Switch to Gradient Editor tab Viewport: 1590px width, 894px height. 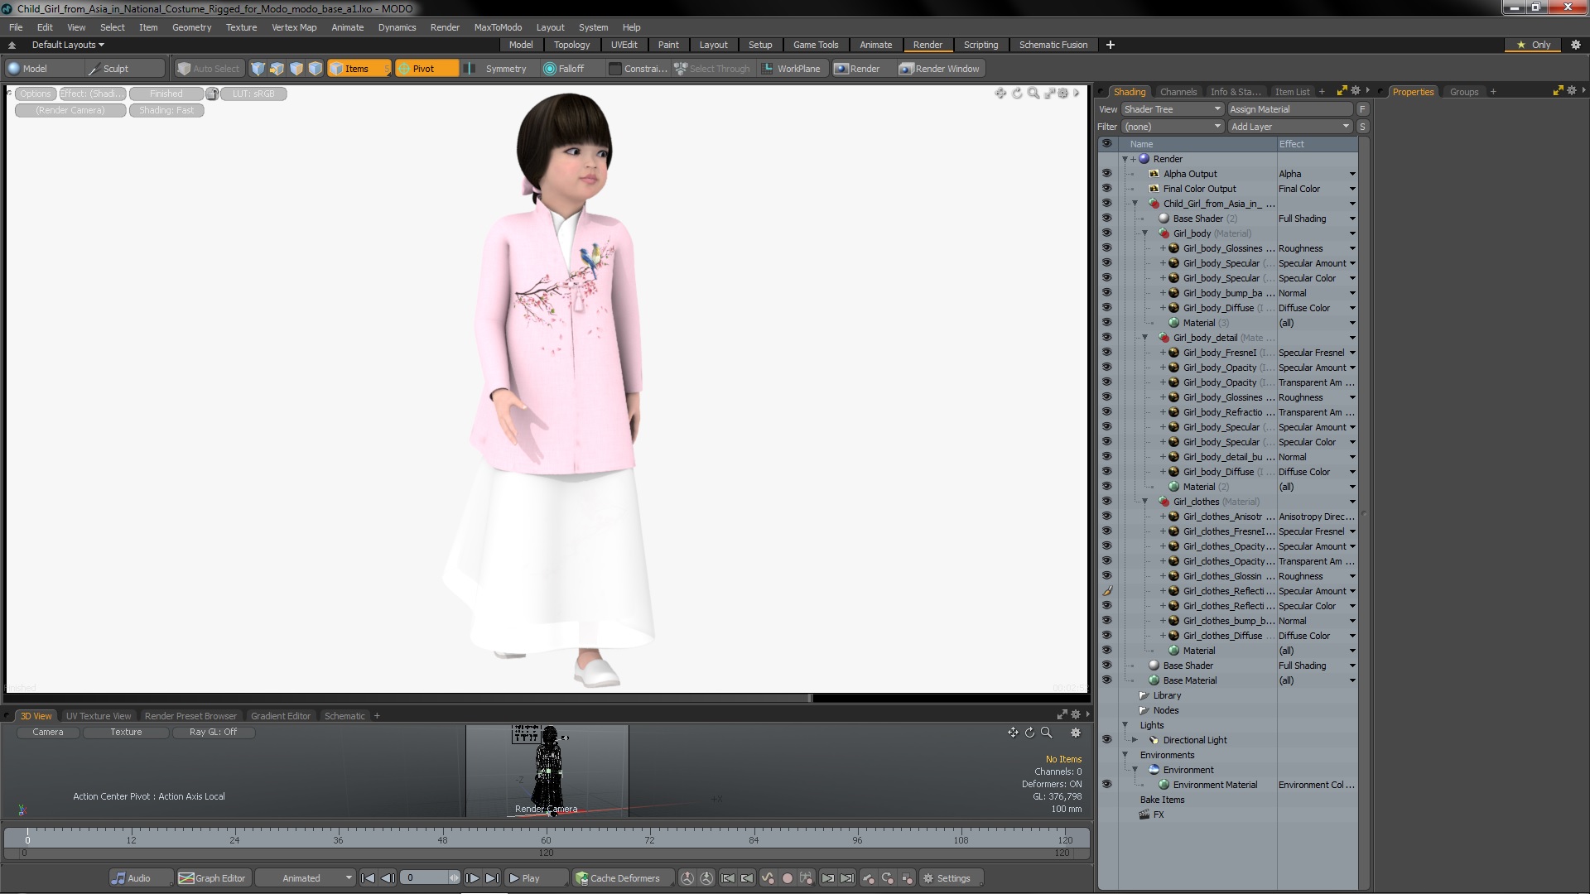(281, 716)
